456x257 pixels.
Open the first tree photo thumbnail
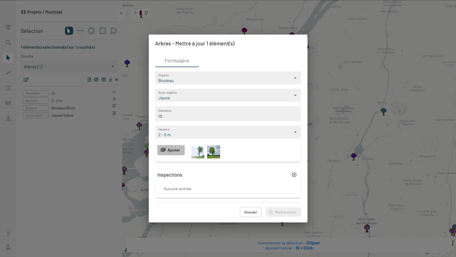[198, 152]
